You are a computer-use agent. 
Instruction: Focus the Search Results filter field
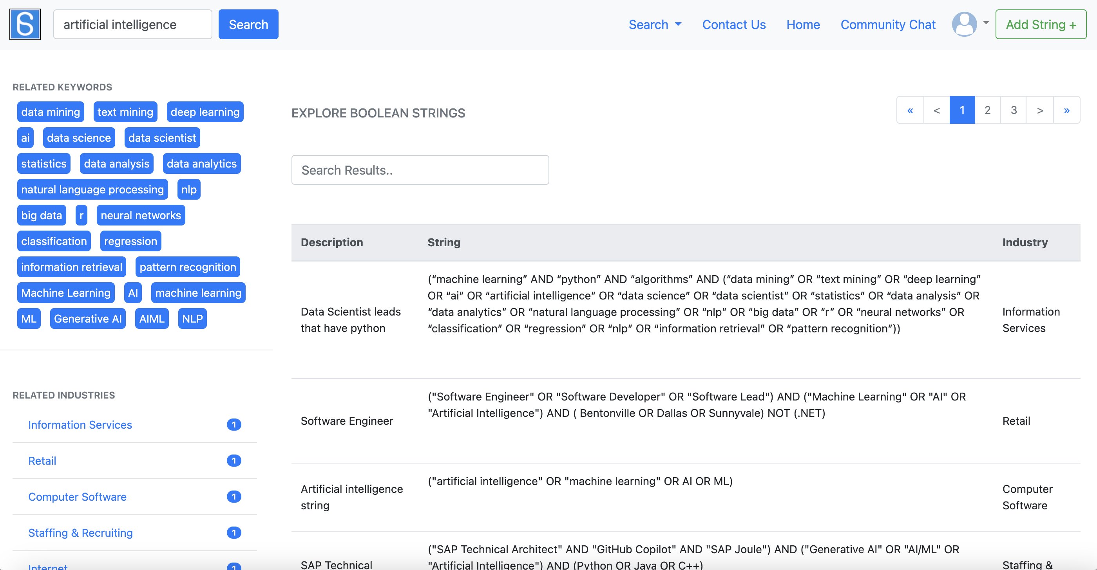(x=420, y=170)
